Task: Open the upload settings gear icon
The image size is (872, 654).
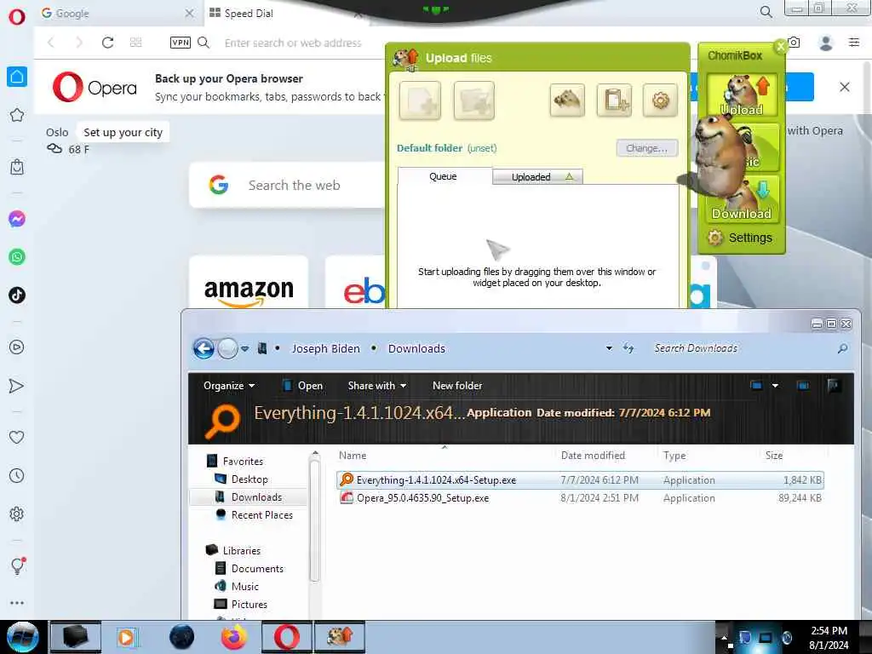Action: click(x=660, y=100)
